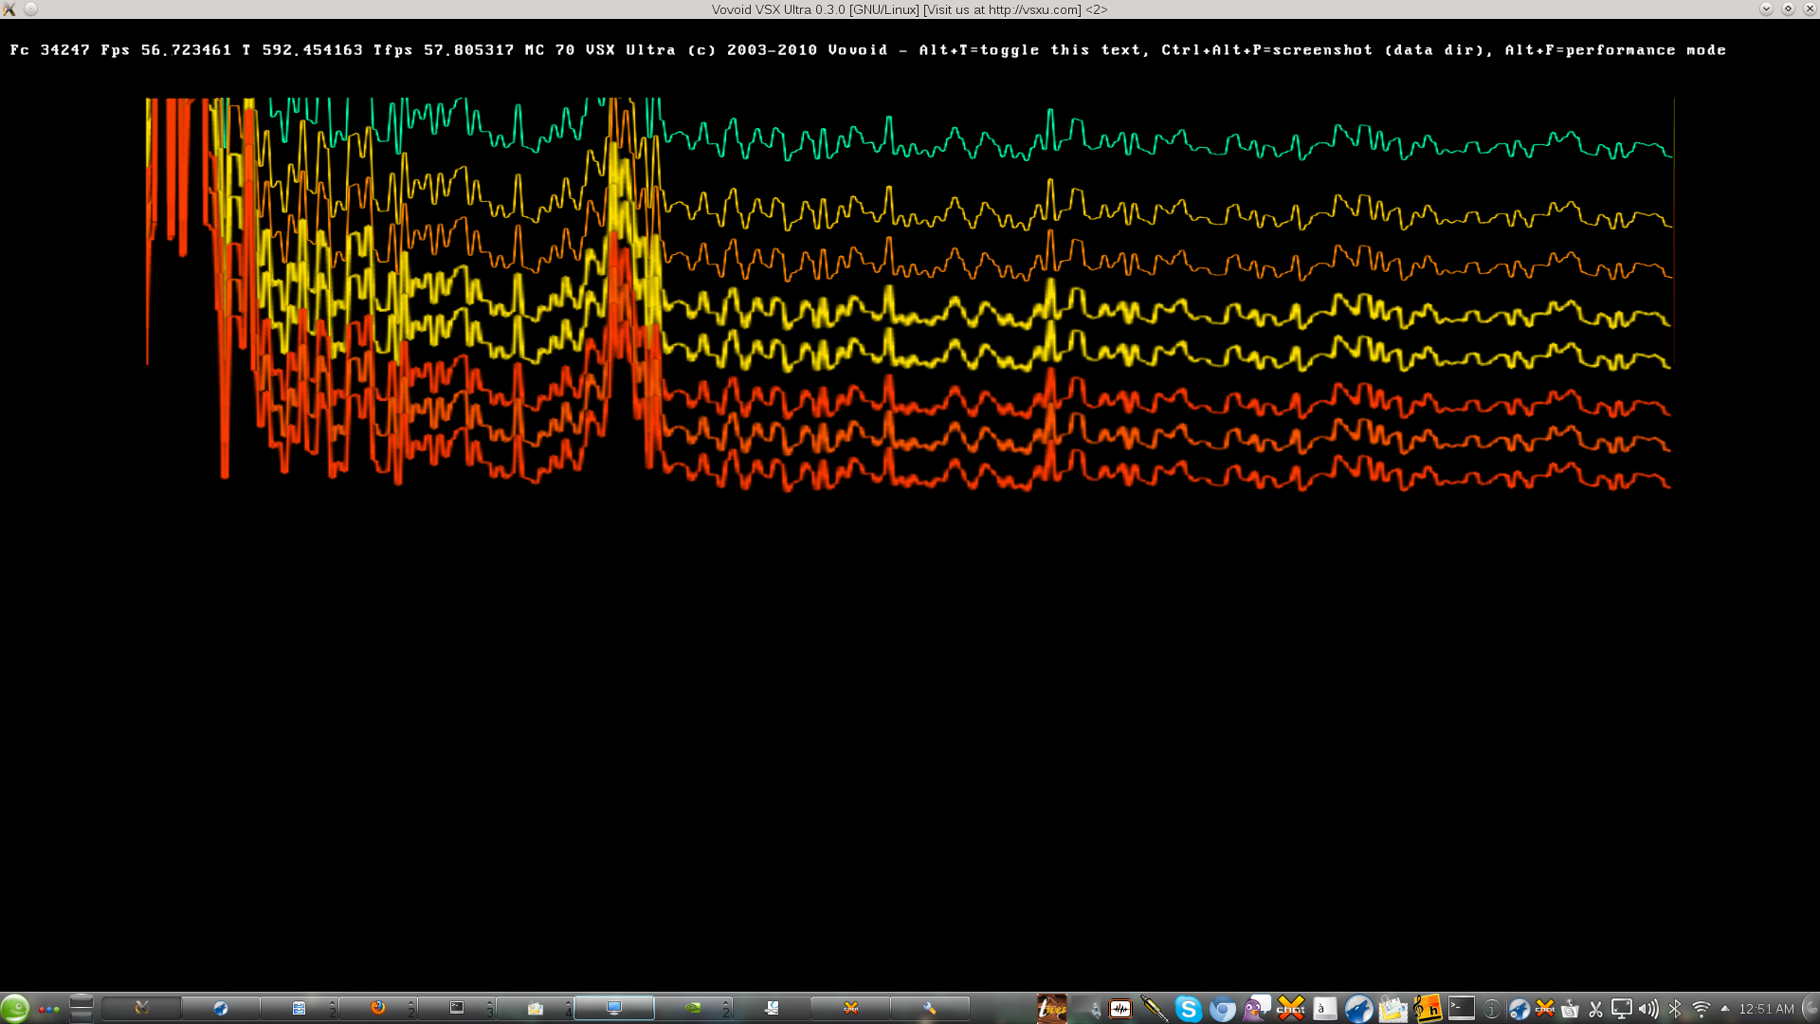This screenshot has width=1820, height=1024.
Task: Open the openSUSE application launcher menu
Action: (x=14, y=1008)
